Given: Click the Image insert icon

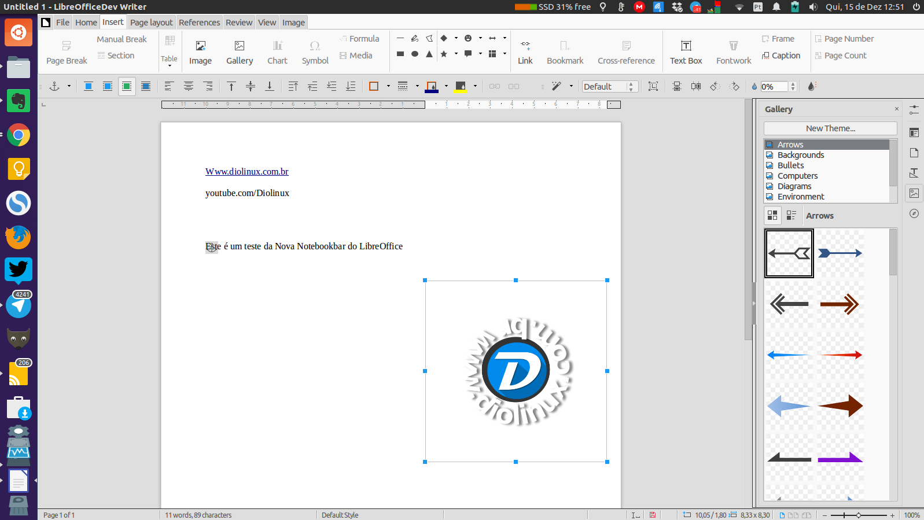Looking at the screenshot, I should click(200, 52).
